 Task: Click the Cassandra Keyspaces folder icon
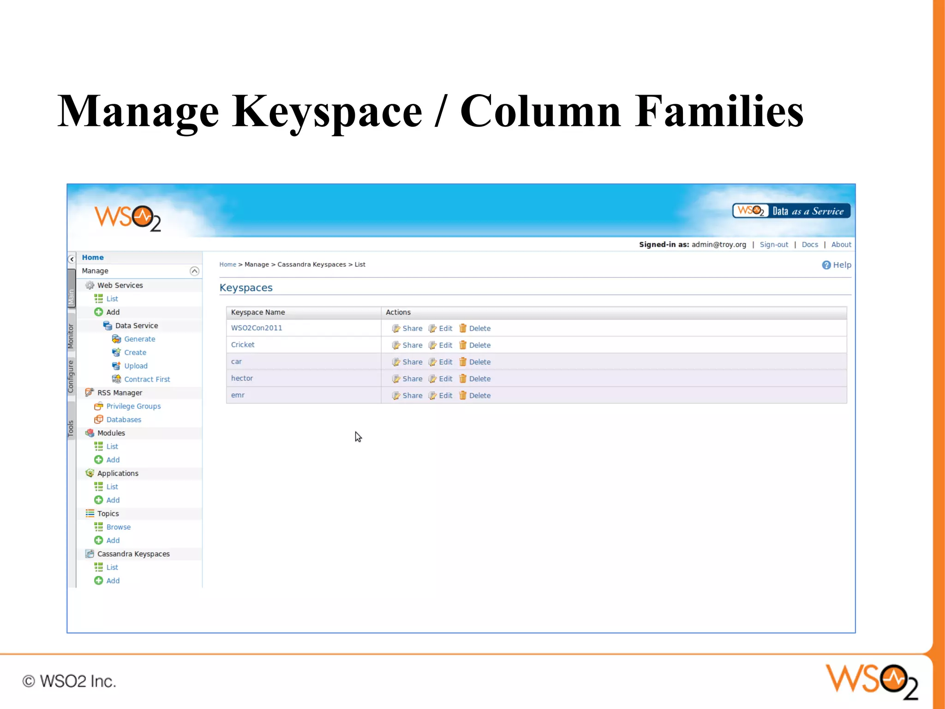tap(90, 553)
